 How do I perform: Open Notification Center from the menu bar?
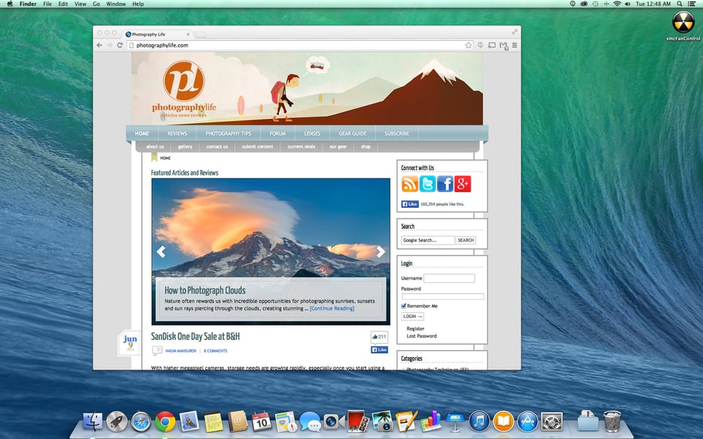click(692, 4)
